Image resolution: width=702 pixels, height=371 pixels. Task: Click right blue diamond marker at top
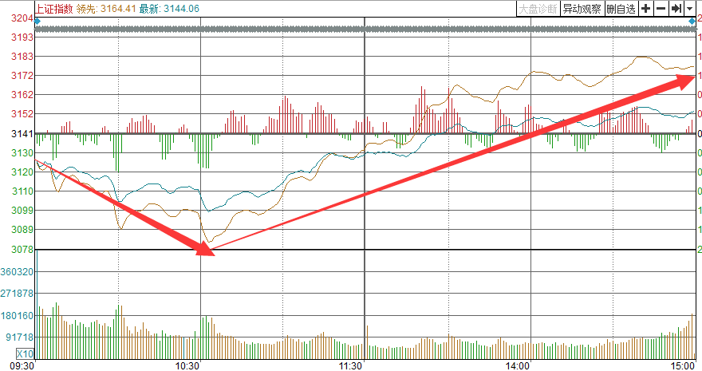pyautogui.click(x=691, y=30)
